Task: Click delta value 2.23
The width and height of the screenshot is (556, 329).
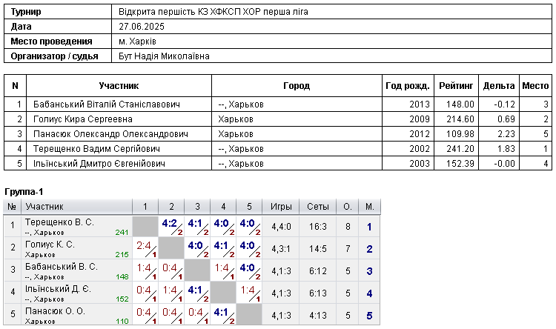Action: pos(506,134)
